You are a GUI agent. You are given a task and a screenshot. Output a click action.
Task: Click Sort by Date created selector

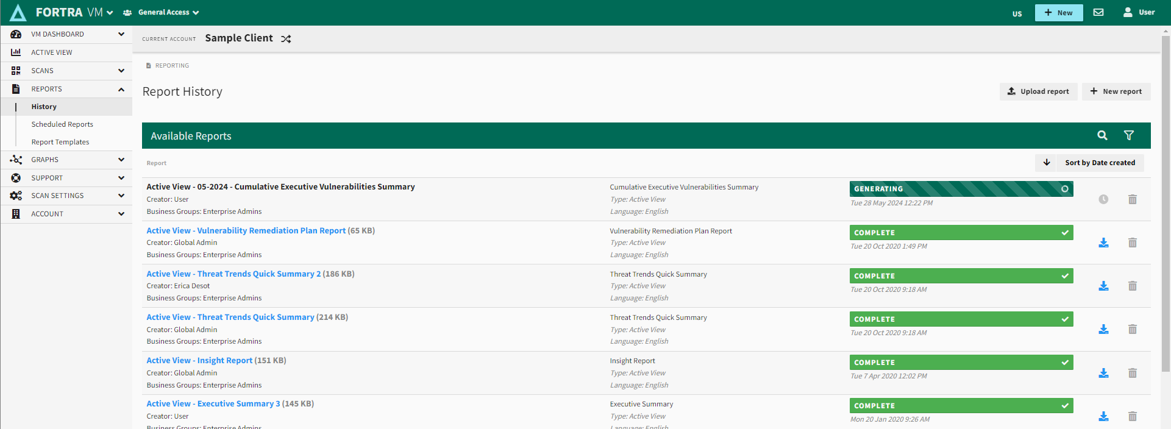pos(1100,163)
